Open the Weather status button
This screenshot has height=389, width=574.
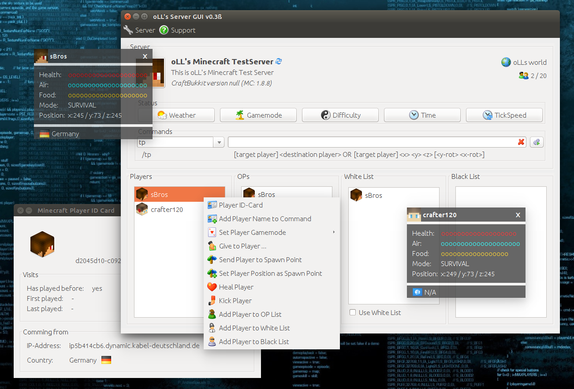pyautogui.click(x=176, y=115)
